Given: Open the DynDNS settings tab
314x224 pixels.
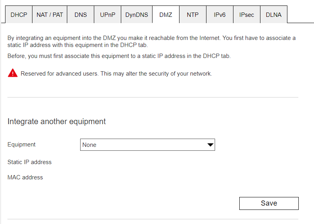Looking at the screenshot, I should [x=136, y=15].
